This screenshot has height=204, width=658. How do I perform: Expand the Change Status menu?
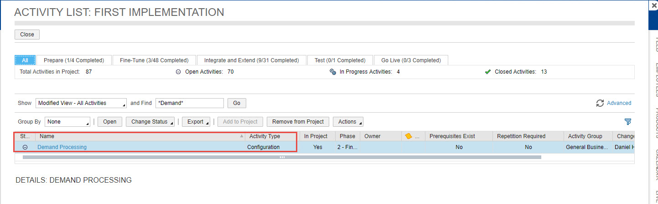(x=153, y=122)
